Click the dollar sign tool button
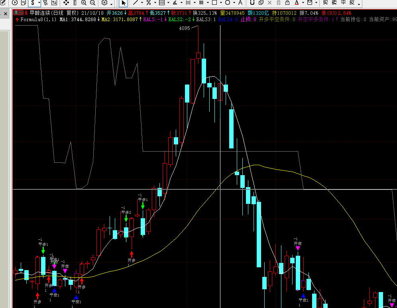This screenshot has height=308, width=397. click(33, 3)
